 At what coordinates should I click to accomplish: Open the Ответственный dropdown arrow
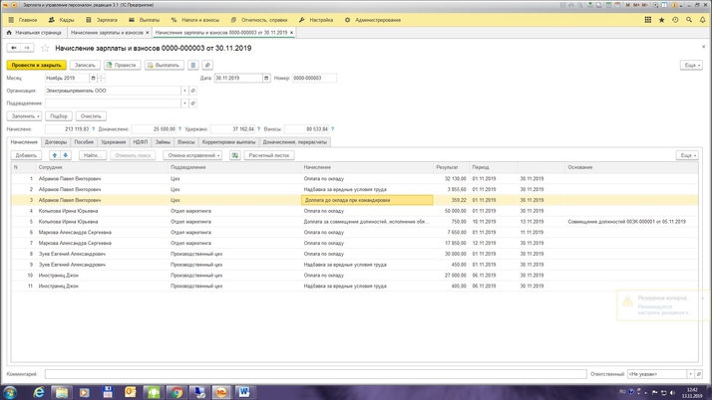690,374
